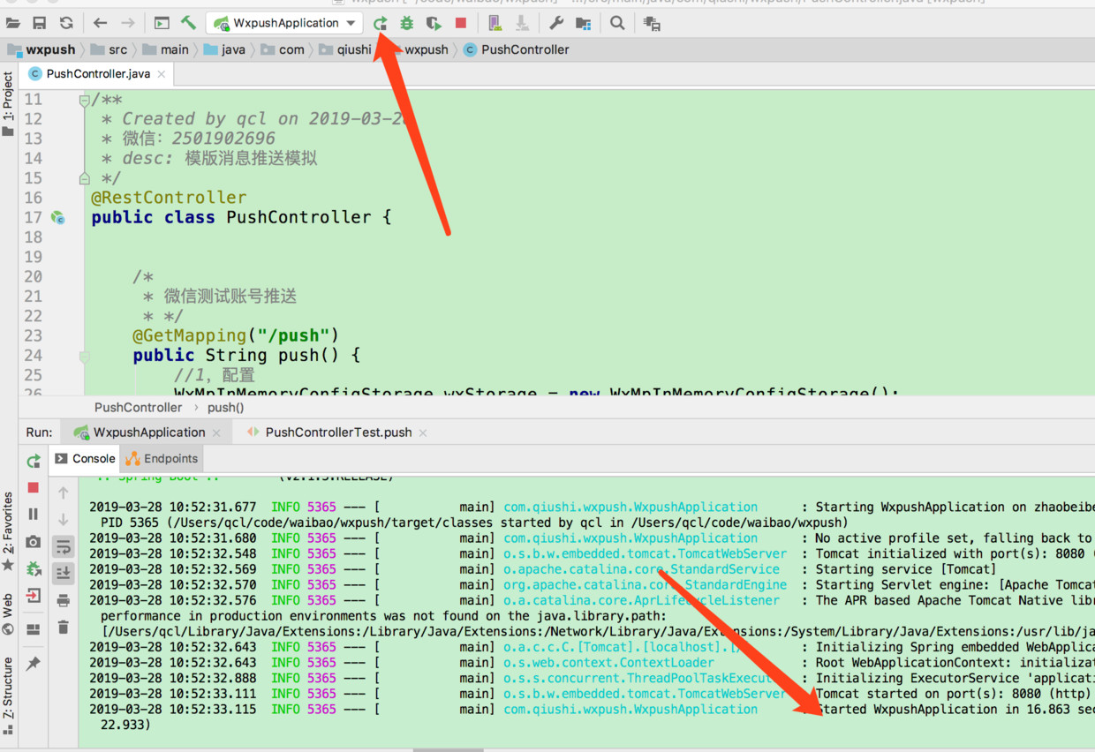Screen dimensions: 1095x752
Task: Click console Up the stack trace arrow
Action: 63,493
